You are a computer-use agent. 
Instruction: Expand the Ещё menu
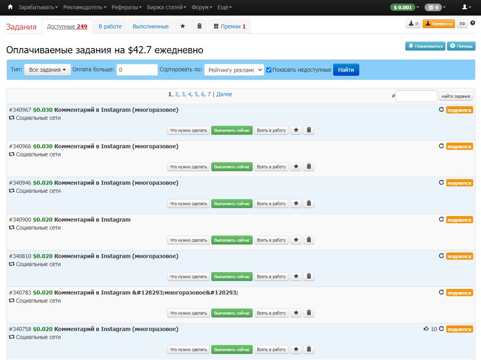click(225, 7)
